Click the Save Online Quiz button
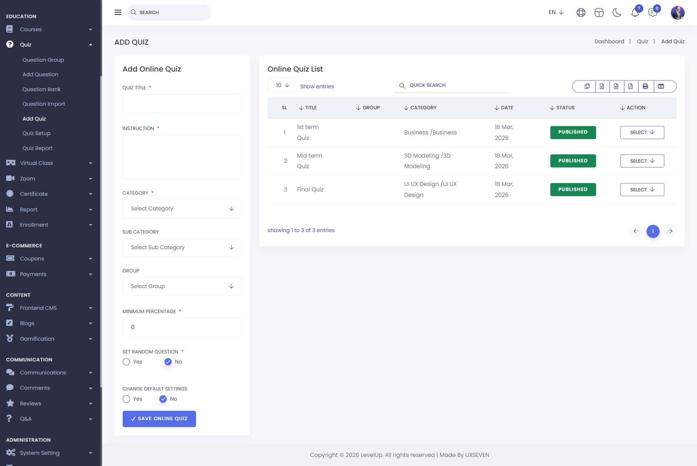697x466 pixels. (159, 419)
